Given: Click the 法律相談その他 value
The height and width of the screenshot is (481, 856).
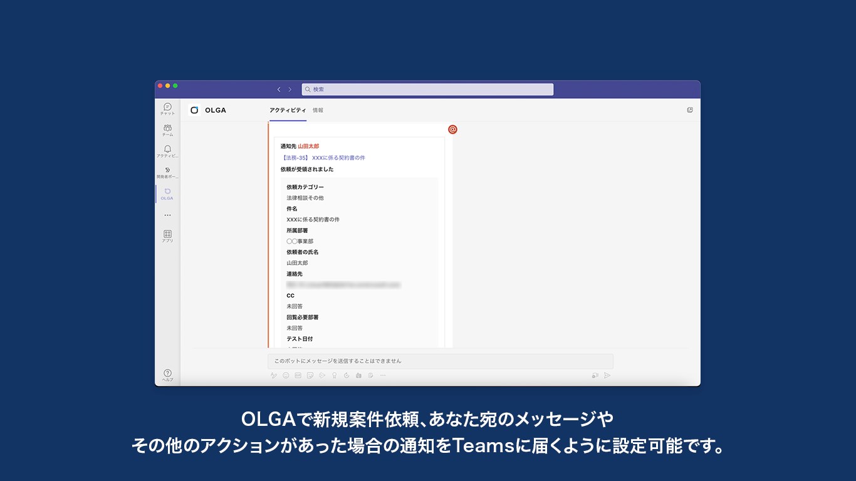Looking at the screenshot, I should (305, 198).
